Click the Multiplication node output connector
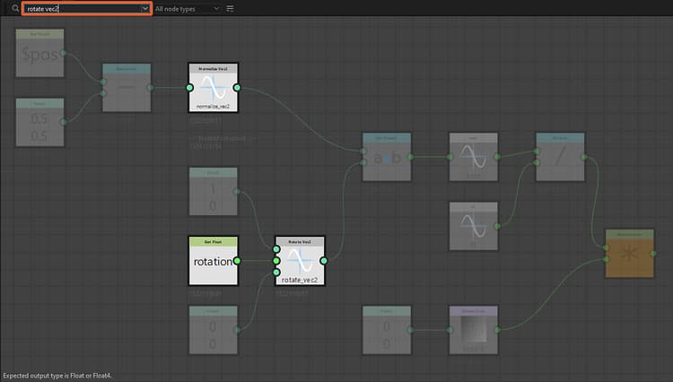 point(653,254)
